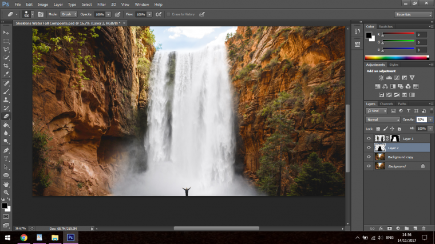Open the layer Kind filter dropdown
Image resolution: width=435 pixels, height=244 pixels.
click(377, 111)
